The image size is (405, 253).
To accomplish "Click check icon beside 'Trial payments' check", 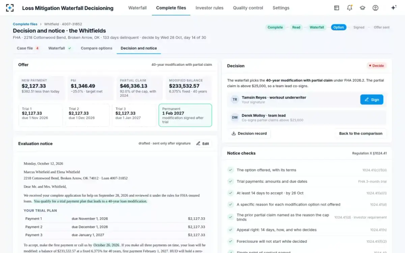I will 231,181.
